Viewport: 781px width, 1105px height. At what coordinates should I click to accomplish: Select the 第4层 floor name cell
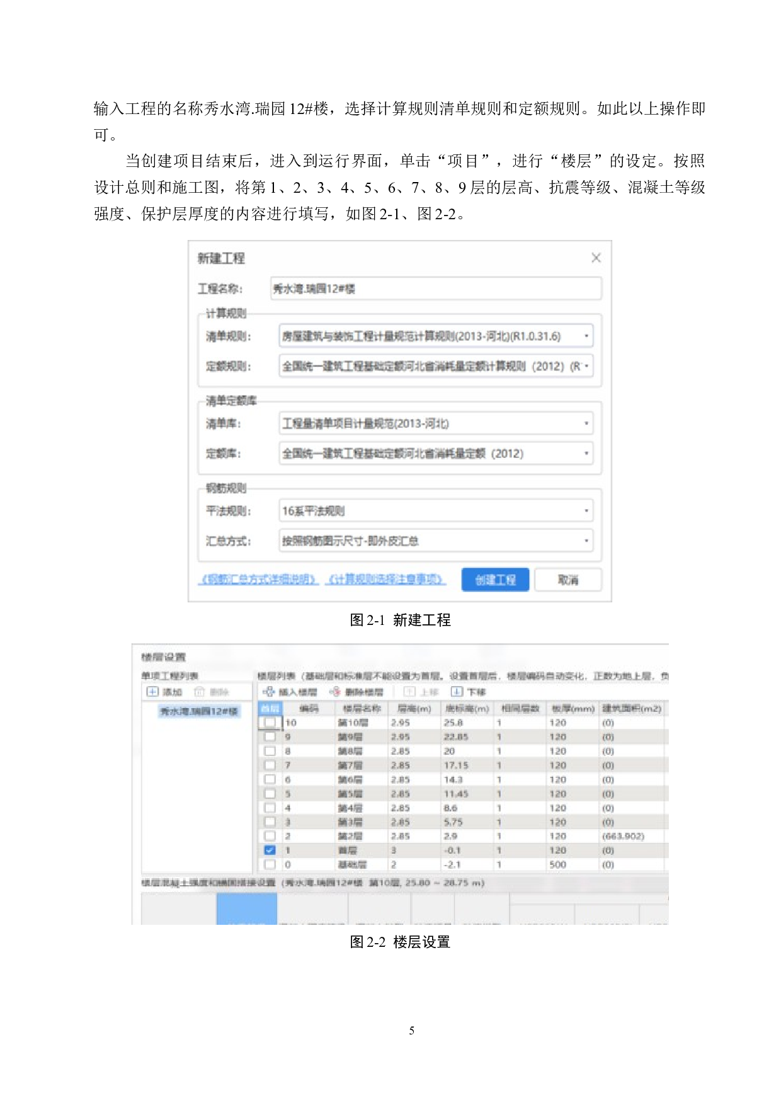coord(362,808)
